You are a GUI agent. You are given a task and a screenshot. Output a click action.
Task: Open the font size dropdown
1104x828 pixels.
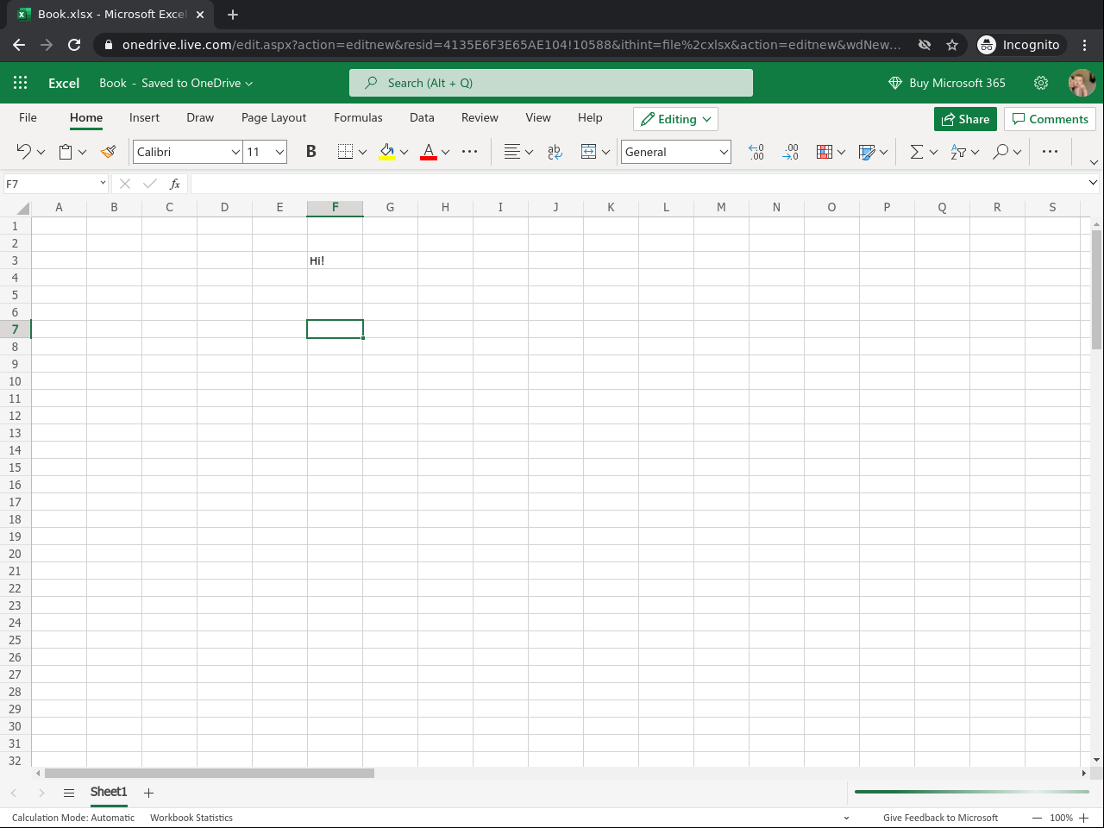pyautogui.click(x=280, y=153)
